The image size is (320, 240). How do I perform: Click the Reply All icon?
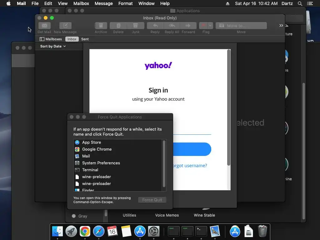click(172, 26)
